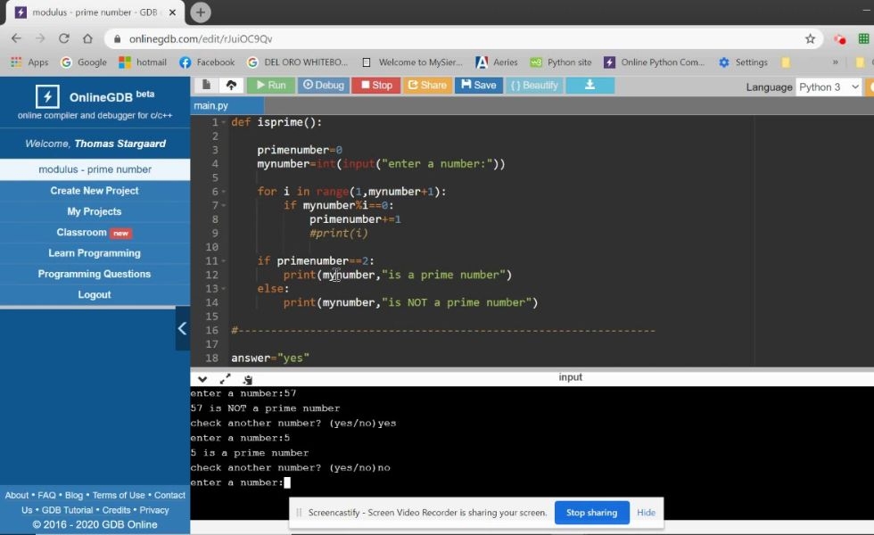Refresh the page with the reload icon
The width and height of the screenshot is (874, 535).
click(62, 38)
